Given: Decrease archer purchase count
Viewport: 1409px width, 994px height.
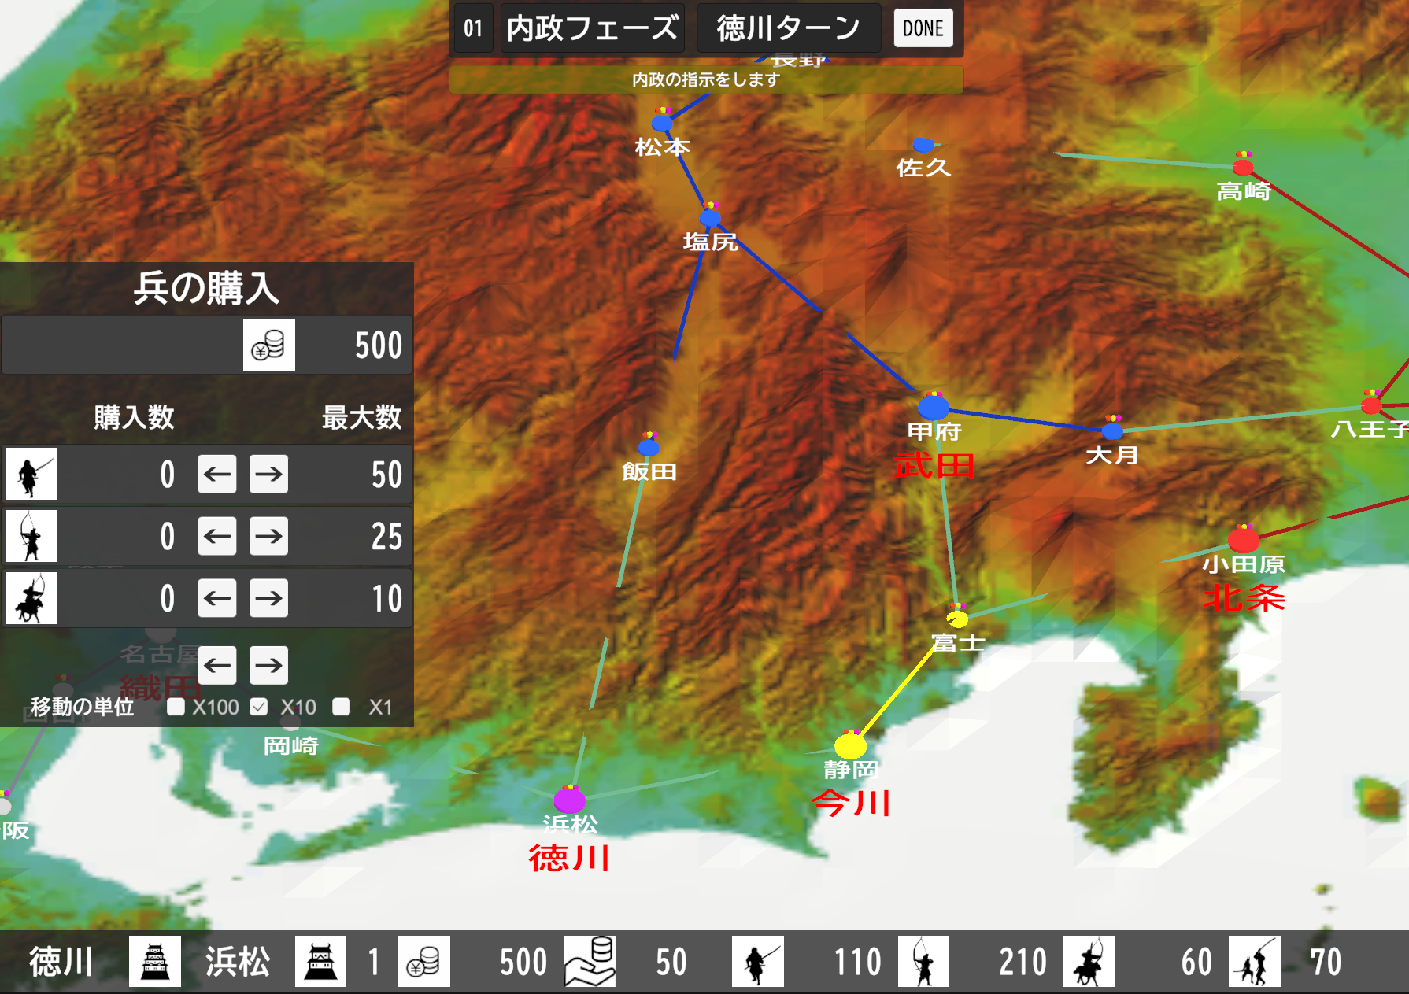Looking at the screenshot, I should 217,536.
